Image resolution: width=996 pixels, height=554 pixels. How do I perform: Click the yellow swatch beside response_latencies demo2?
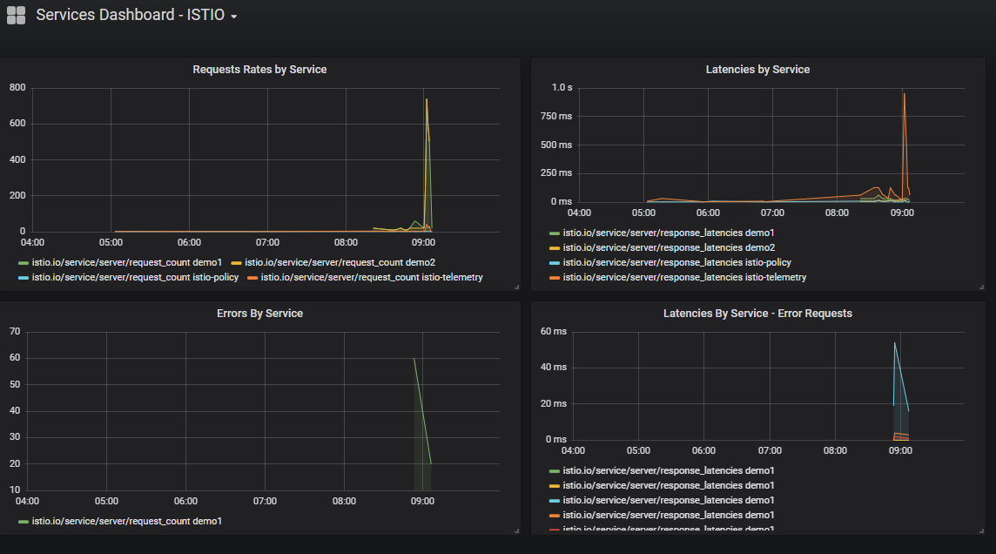point(555,248)
